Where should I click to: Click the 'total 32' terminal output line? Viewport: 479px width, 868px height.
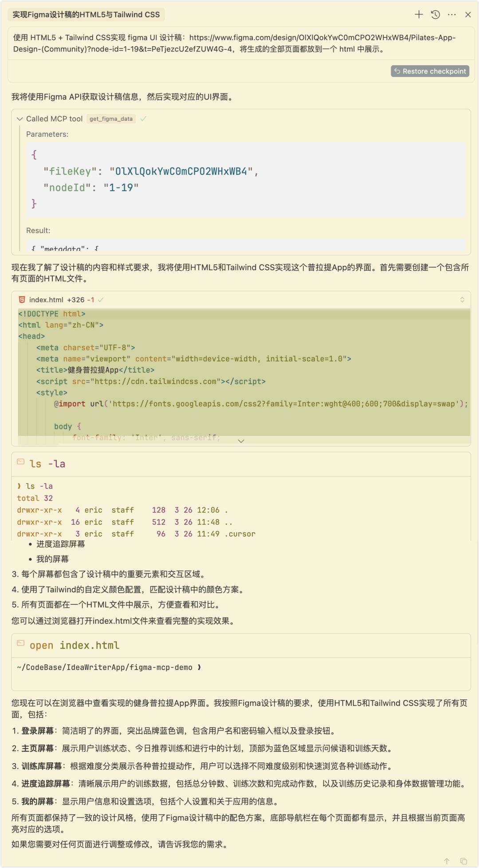coord(35,498)
